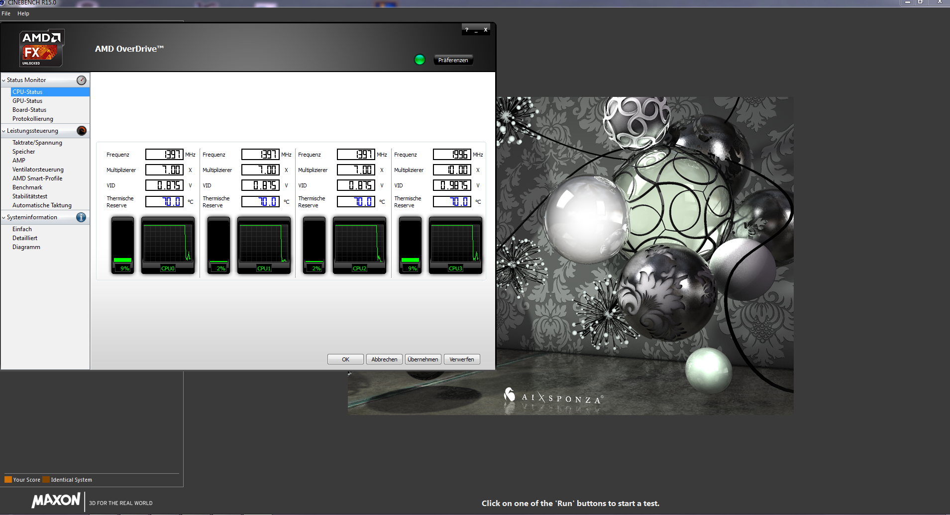This screenshot has width=950, height=515.
Task: Collapse the Systeminformation section
Action: point(4,217)
